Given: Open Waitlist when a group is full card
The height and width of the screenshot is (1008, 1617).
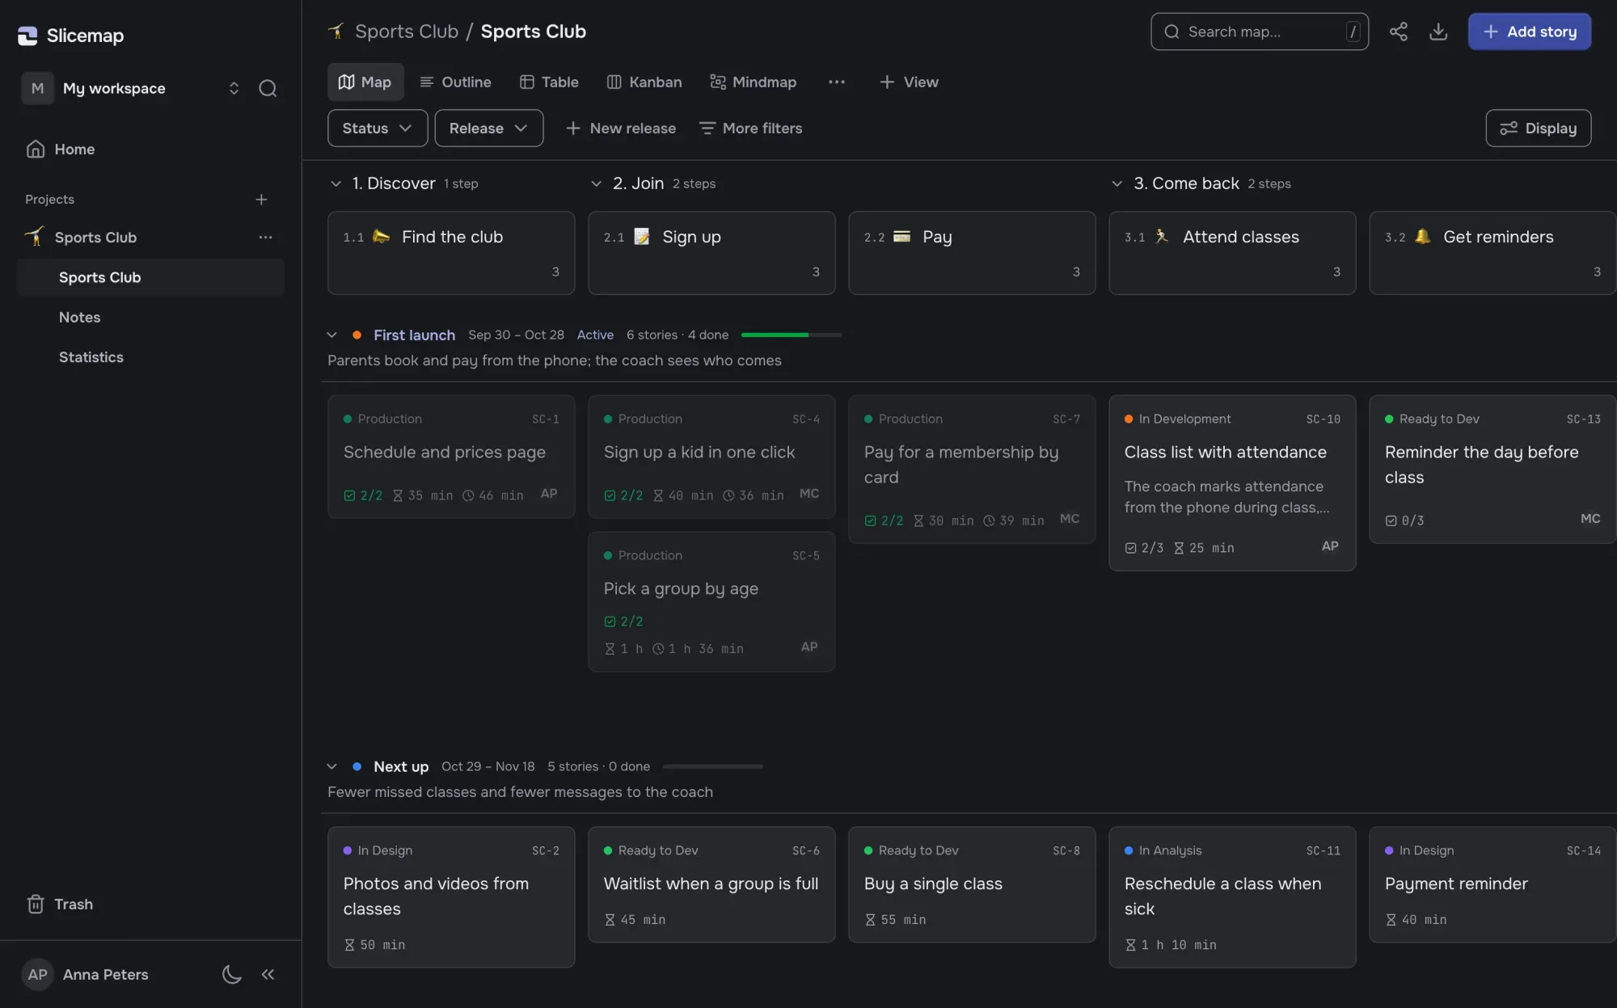Looking at the screenshot, I should [x=711, y=884].
